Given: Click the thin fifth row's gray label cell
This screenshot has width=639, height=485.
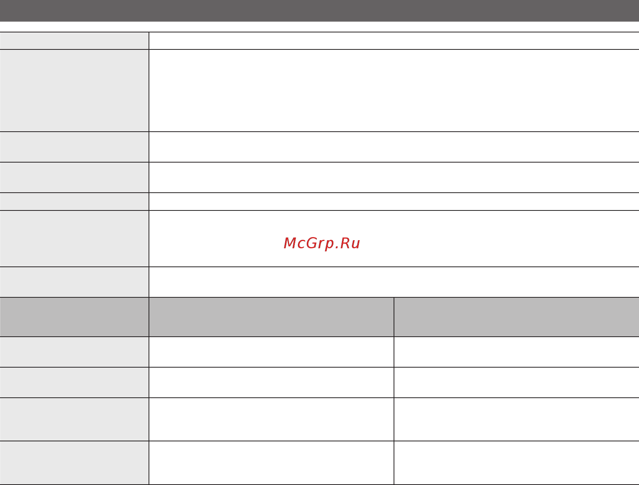Looking at the screenshot, I should 74,202.
